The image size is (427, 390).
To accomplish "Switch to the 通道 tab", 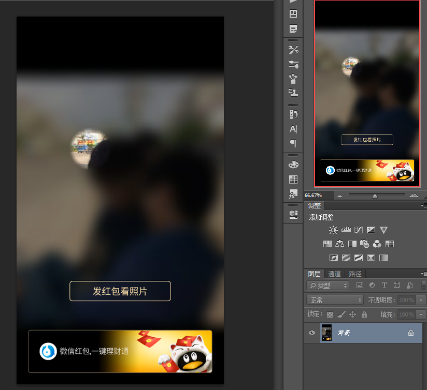I will (x=334, y=274).
